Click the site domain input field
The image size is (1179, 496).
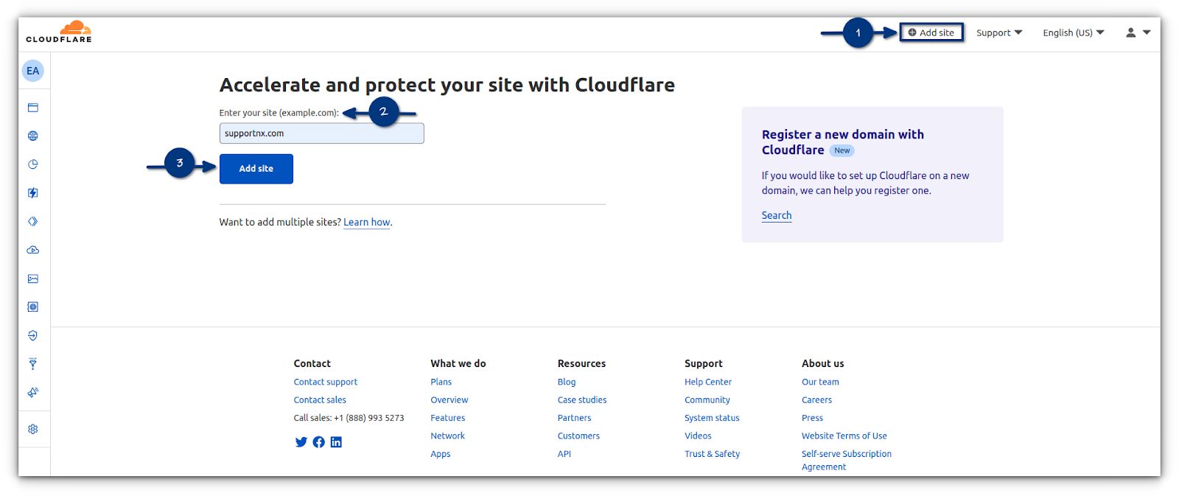click(x=321, y=133)
